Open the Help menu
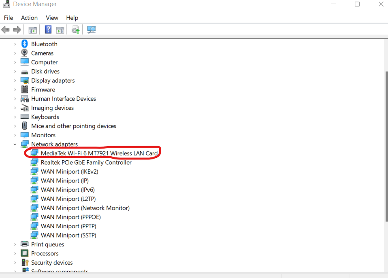This screenshot has height=278, width=388. pos(72,18)
